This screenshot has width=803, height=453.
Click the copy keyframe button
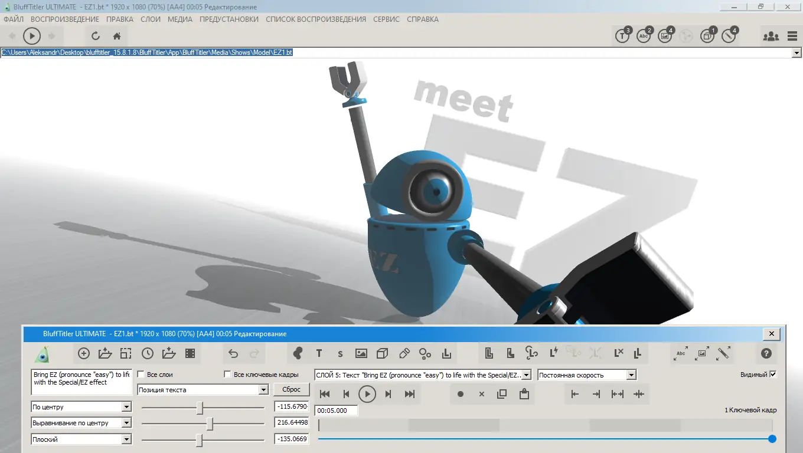point(502,394)
